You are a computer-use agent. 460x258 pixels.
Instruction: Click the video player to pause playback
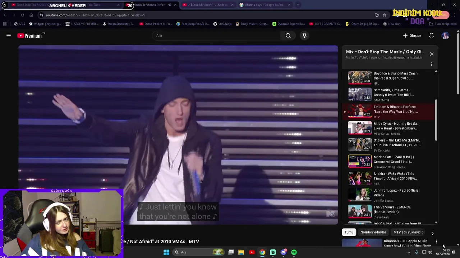click(x=178, y=135)
